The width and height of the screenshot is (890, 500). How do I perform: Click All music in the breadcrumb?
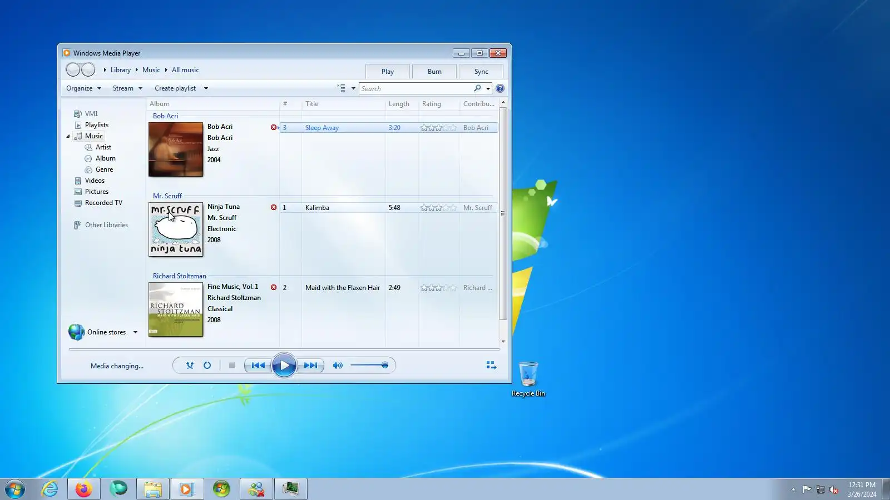click(185, 70)
